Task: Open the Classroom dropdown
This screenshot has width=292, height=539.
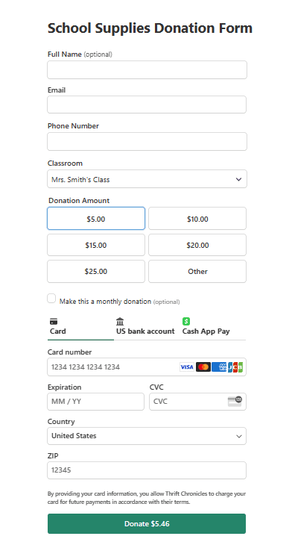Action: pyautogui.click(x=147, y=179)
